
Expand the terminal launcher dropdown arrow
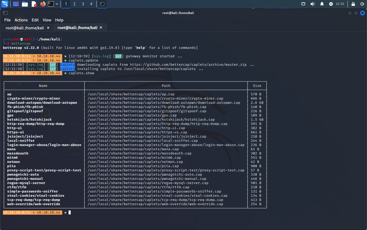pyautogui.click(x=57, y=4)
